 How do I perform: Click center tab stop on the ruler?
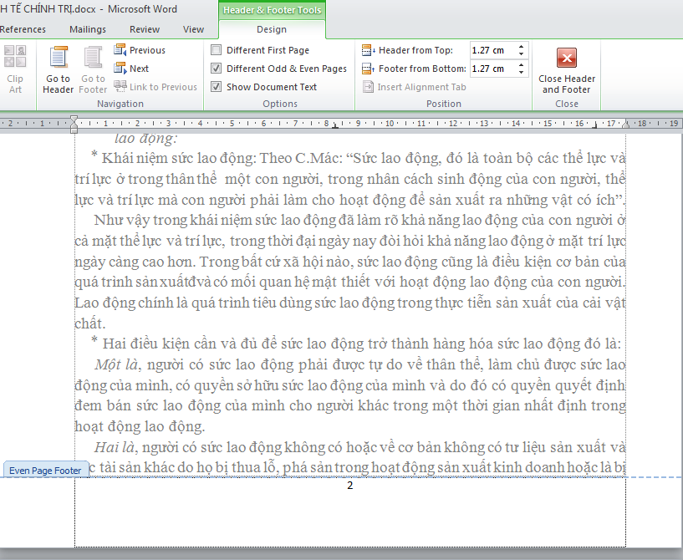334,125
